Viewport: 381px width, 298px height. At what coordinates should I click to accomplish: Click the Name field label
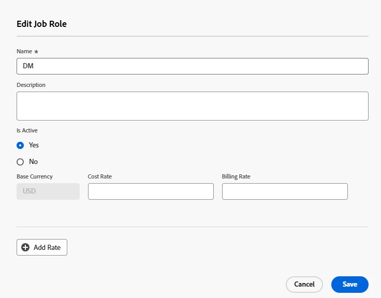click(24, 52)
